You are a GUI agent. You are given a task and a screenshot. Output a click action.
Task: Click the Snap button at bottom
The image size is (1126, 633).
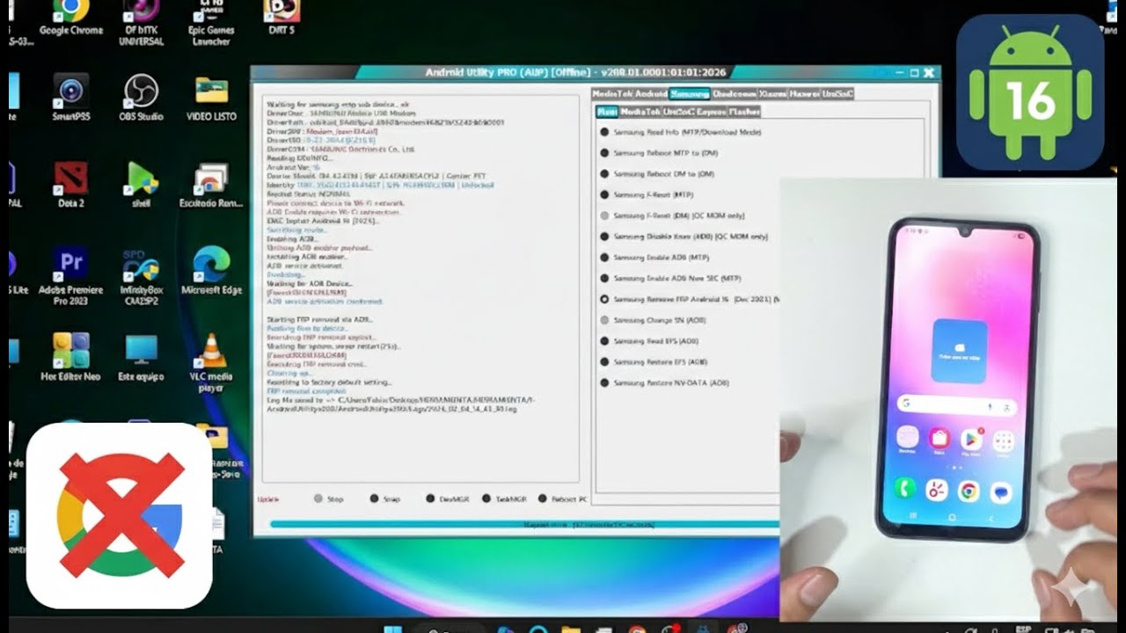click(385, 498)
